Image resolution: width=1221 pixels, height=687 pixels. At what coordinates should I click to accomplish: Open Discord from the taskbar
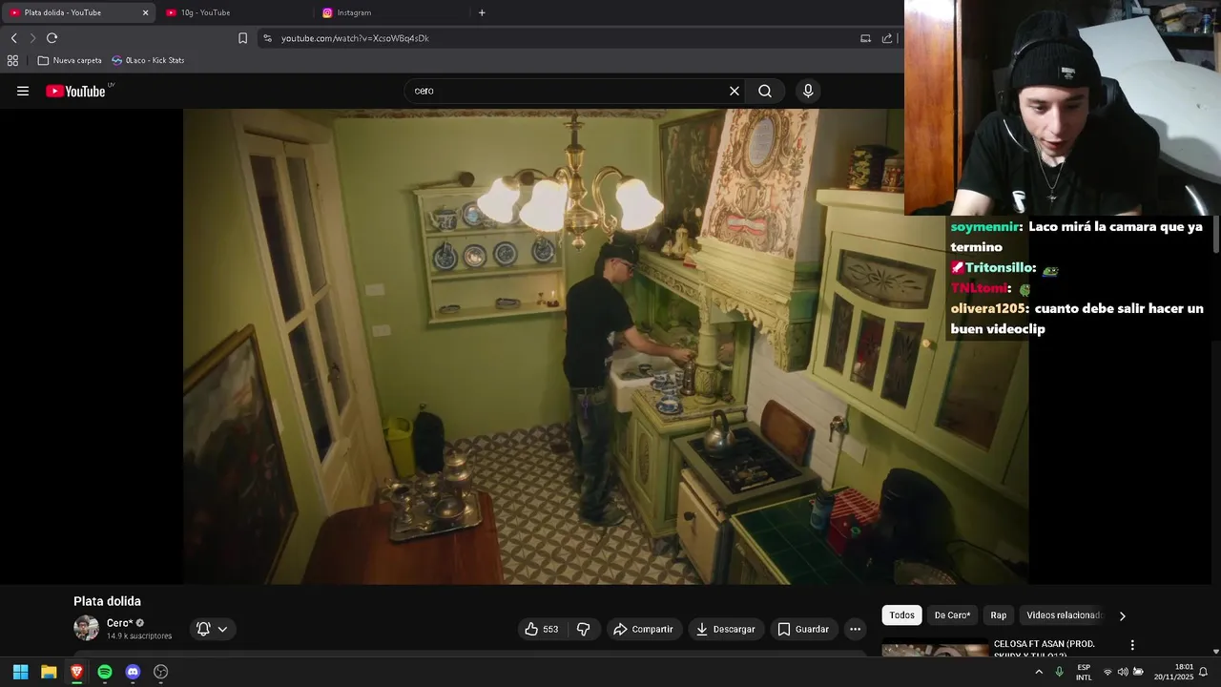coord(133,672)
